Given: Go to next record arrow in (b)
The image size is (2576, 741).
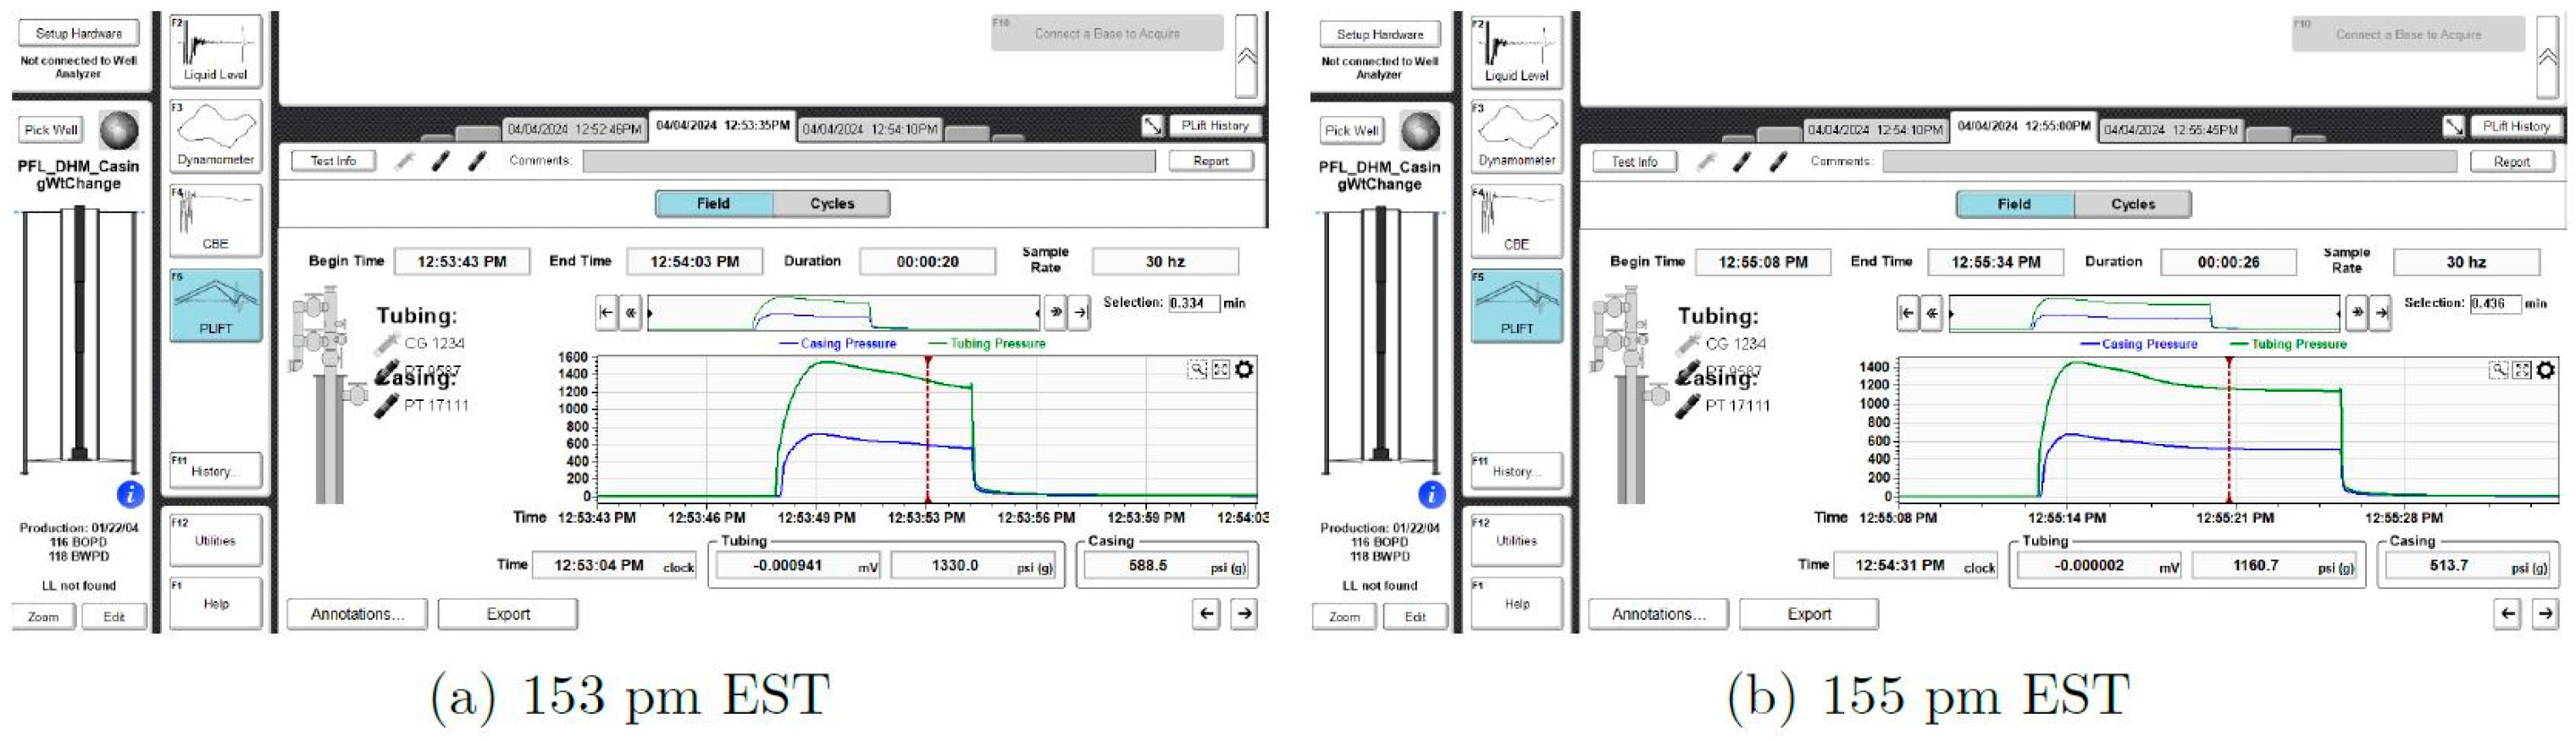Looking at the screenshot, I should pyautogui.click(x=2545, y=614).
